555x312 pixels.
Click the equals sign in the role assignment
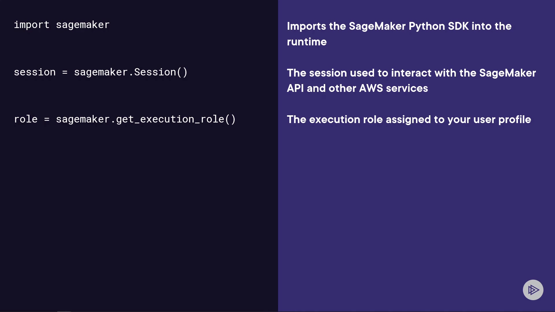[47, 119]
